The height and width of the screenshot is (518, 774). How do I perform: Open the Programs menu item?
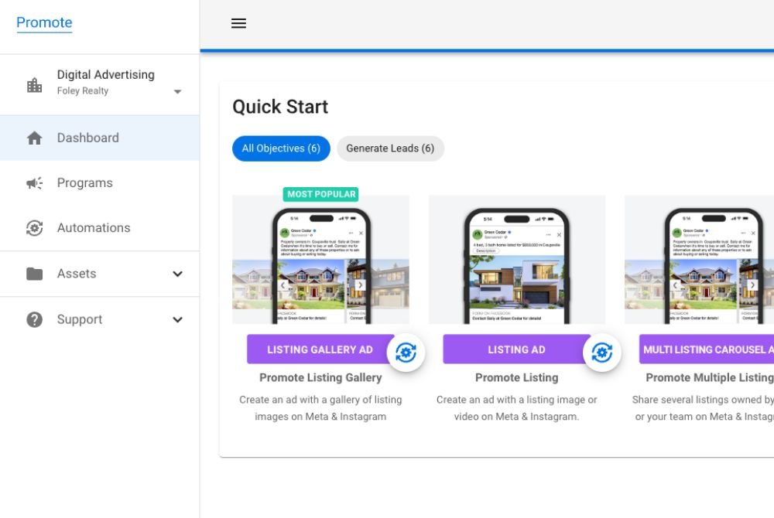tap(85, 183)
